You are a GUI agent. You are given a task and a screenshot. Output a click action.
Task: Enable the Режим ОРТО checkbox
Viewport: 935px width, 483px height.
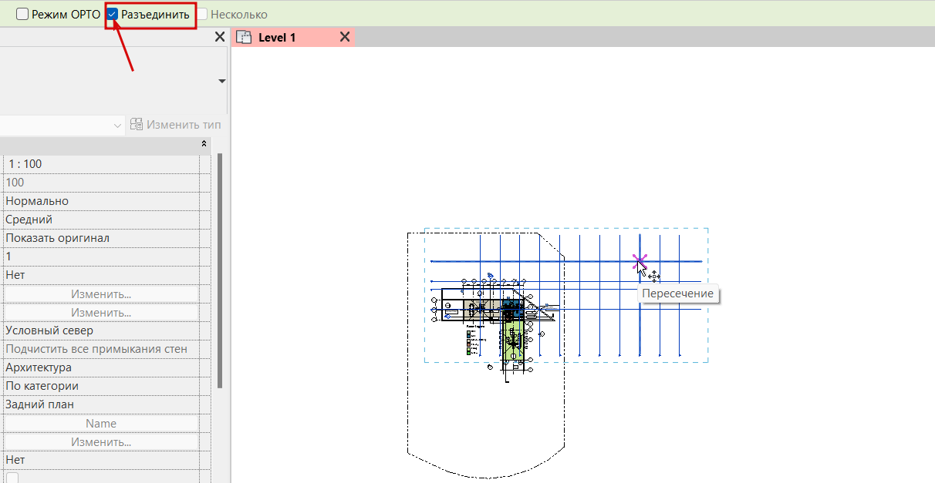click(22, 14)
